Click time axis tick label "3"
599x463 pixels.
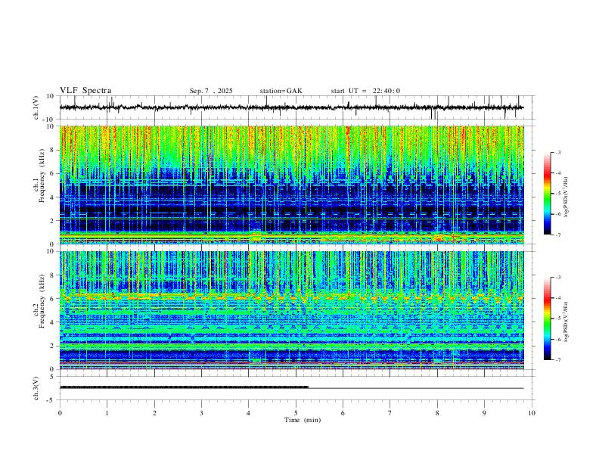(201, 413)
